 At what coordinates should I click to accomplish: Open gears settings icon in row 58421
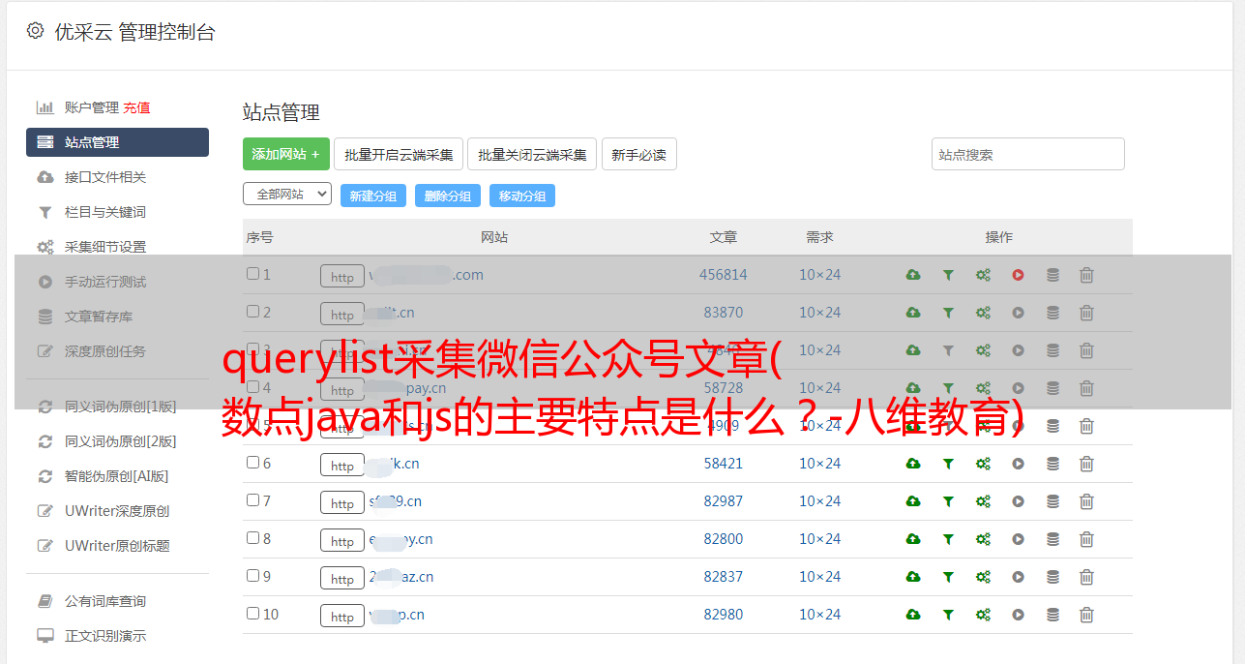point(983,464)
